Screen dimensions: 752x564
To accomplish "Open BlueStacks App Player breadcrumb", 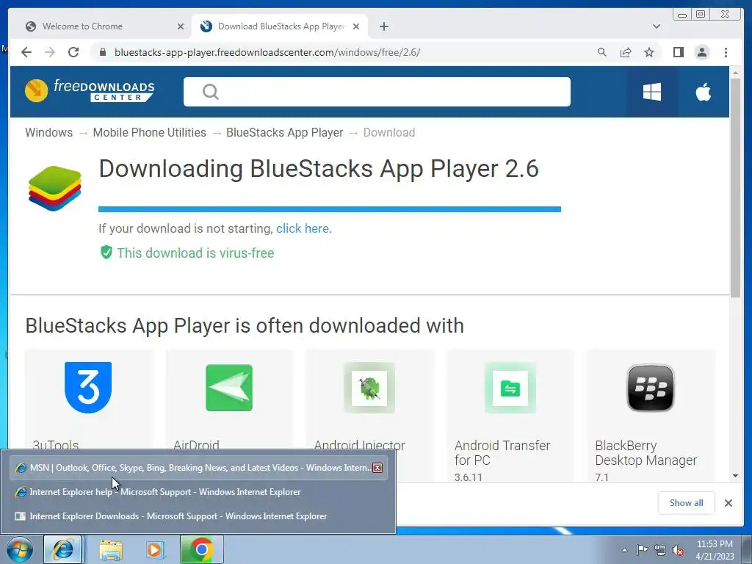I will tap(285, 132).
